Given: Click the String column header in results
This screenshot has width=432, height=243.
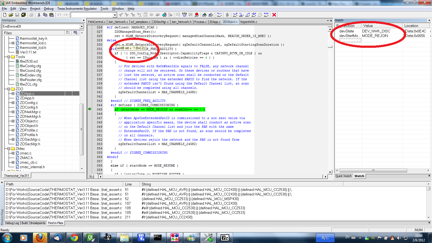Looking at the screenshot, I should tap(242, 184).
